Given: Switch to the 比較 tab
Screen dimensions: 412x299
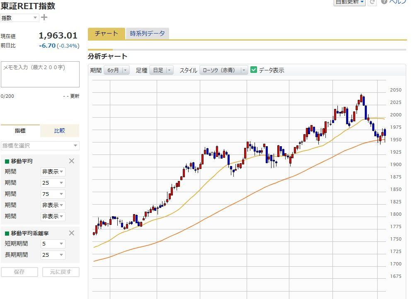Looking at the screenshot, I should pos(59,130).
